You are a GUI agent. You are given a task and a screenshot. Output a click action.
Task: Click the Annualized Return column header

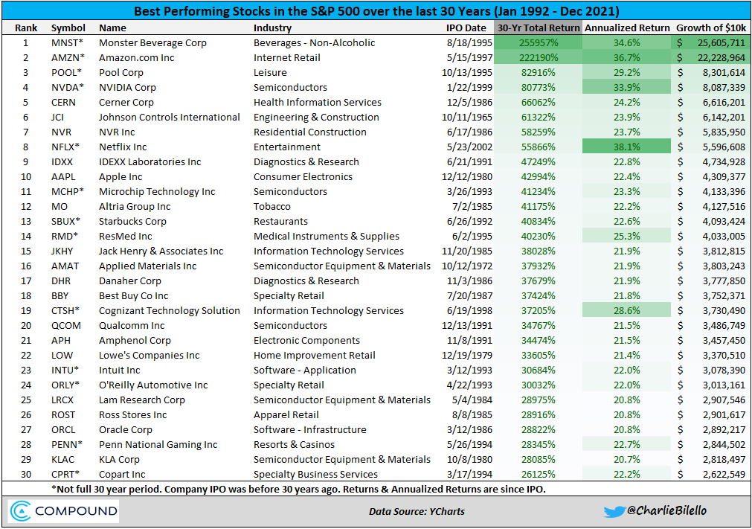(627, 28)
